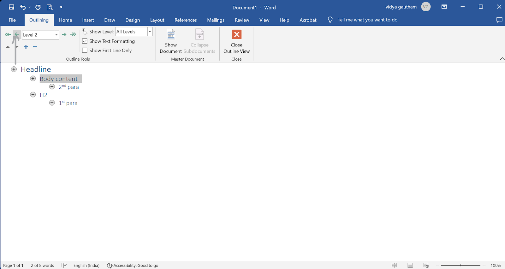This screenshot has width=505, height=269.
Task: Zoom in with the plus button
Action: pyautogui.click(x=484, y=265)
